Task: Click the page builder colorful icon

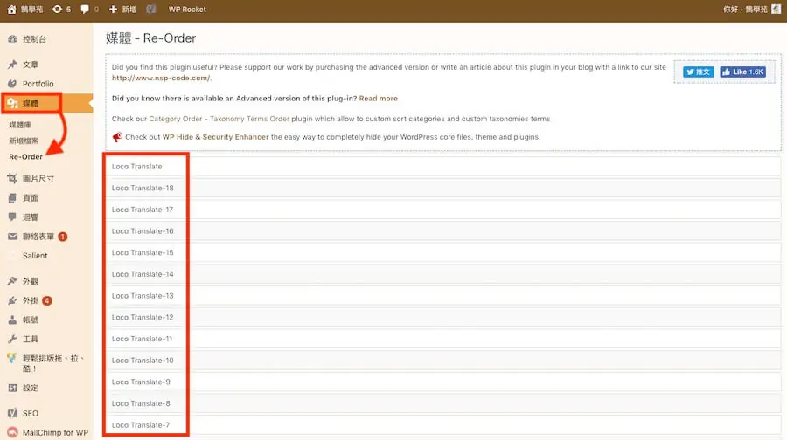Action: [12, 358]
